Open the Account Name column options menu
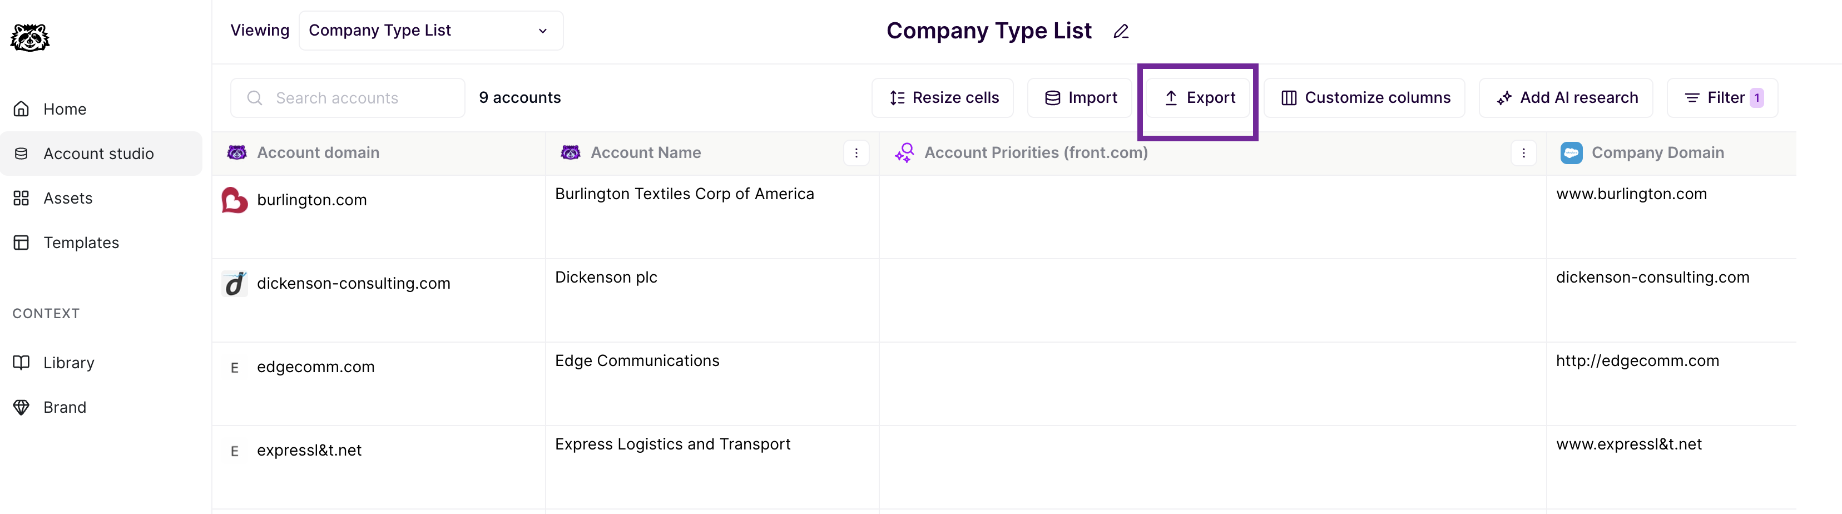The image size is (1842, 514). (x=856, y=153)
